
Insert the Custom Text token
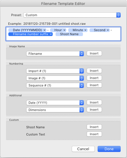pyautogui.click(x=94, y=134)
